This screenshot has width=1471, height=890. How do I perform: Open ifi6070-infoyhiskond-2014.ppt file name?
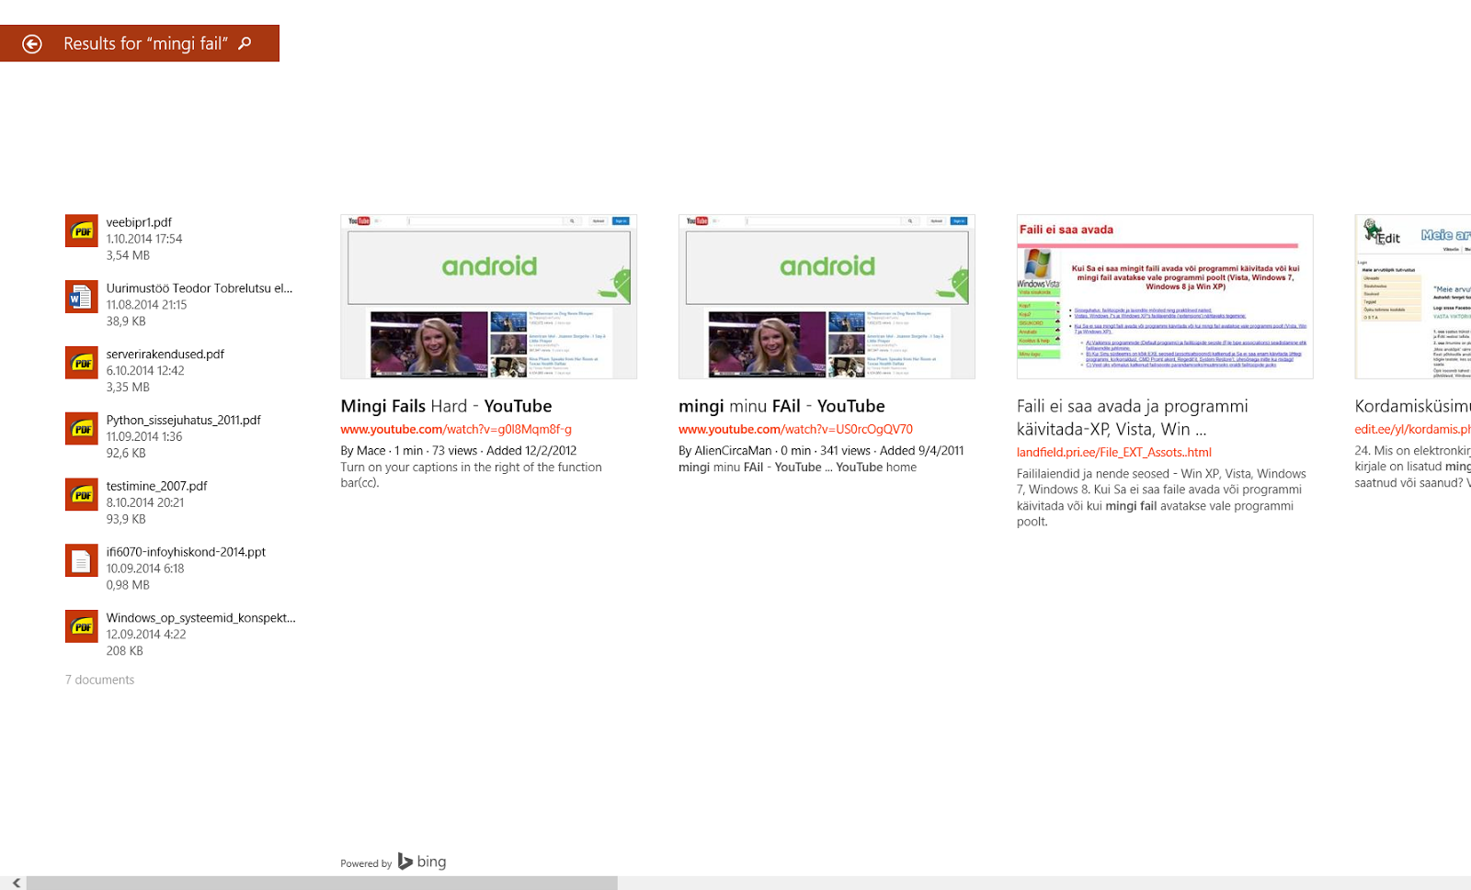pos(186,552)
